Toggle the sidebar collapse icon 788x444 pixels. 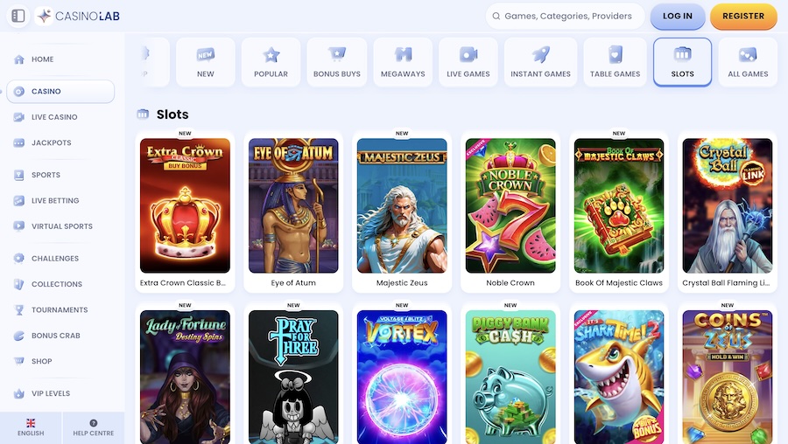point(18,16)
